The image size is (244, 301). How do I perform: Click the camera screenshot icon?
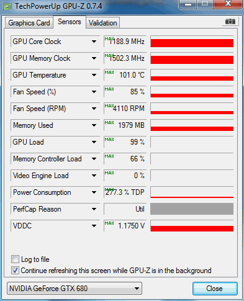click(x=230, y=22)
